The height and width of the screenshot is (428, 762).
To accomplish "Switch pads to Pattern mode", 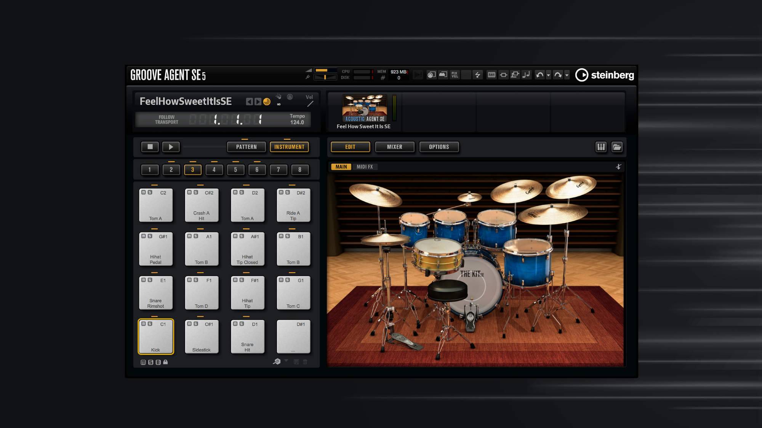I will point(246,147).
